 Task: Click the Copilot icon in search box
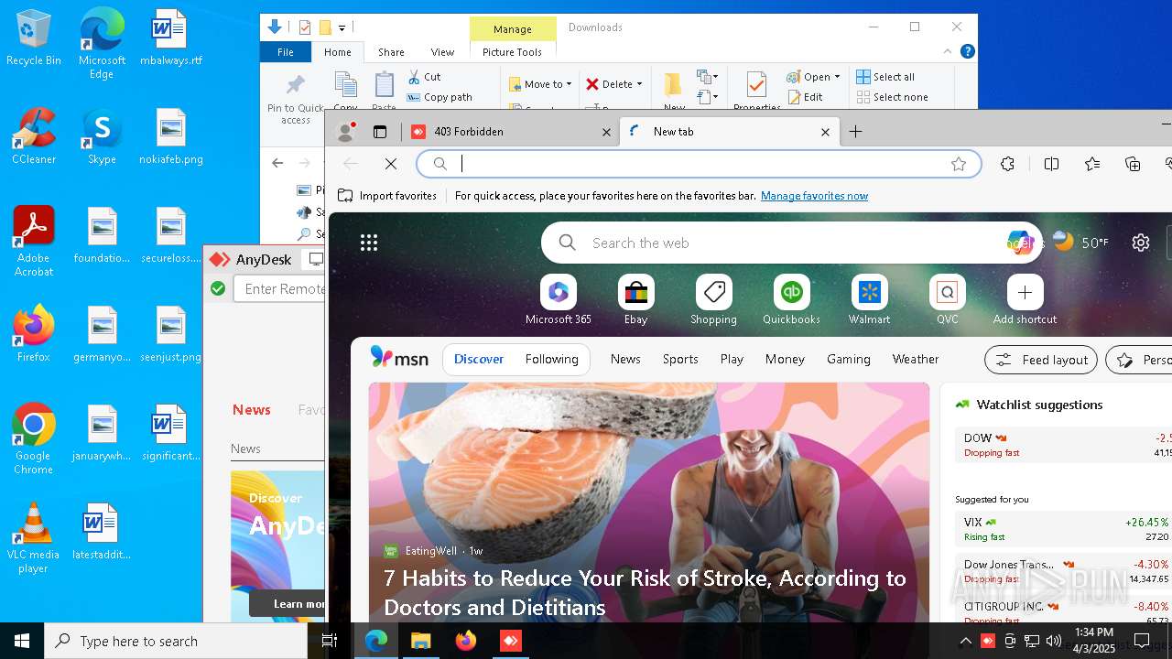1019,243
